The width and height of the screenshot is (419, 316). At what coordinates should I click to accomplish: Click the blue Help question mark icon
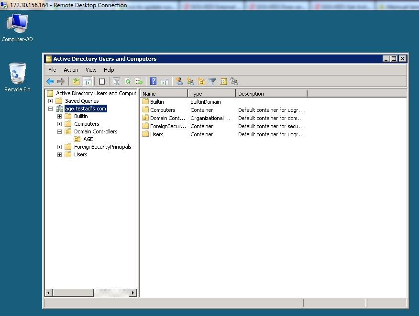click(154, 81)
